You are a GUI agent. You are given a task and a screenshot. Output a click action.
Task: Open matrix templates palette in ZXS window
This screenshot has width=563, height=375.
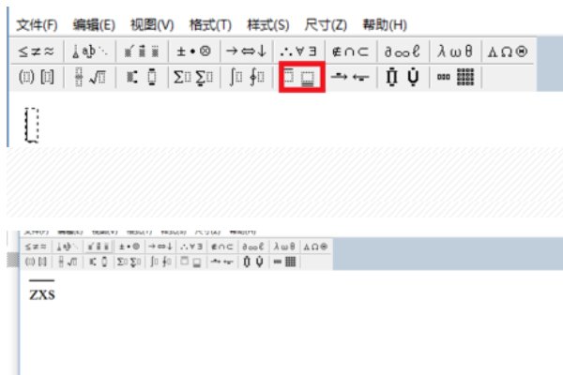coord(284,262)
